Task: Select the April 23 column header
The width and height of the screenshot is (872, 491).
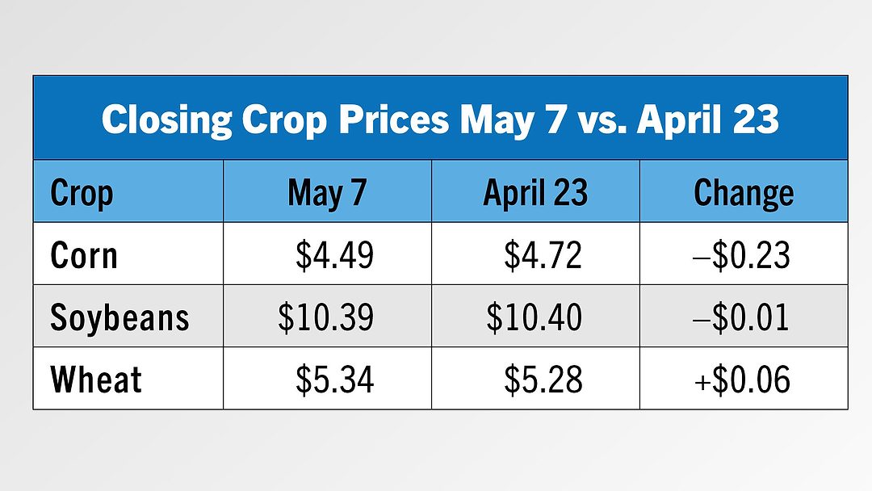Action: pyautogui.click(x=535, y=192)
